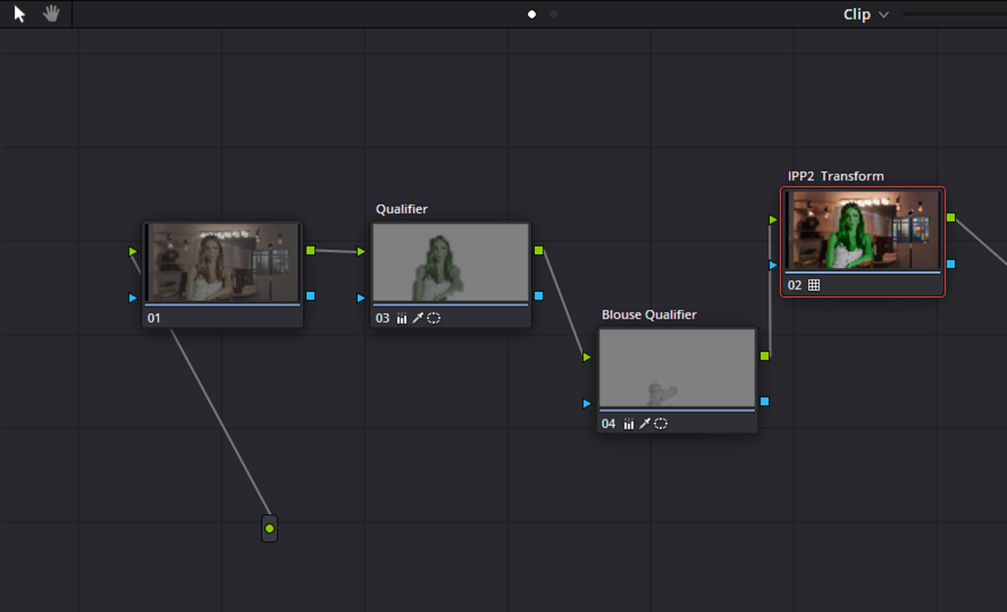Select the hand pan tool
This screenshot has height=612, width=1007.
coord(51,13)
